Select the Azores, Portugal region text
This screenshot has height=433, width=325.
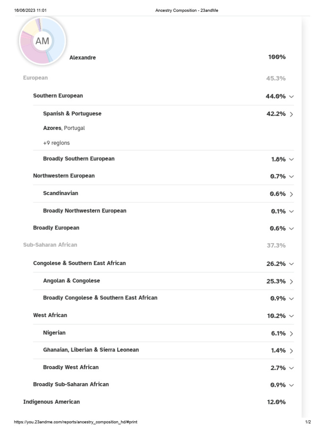(64, 128)
